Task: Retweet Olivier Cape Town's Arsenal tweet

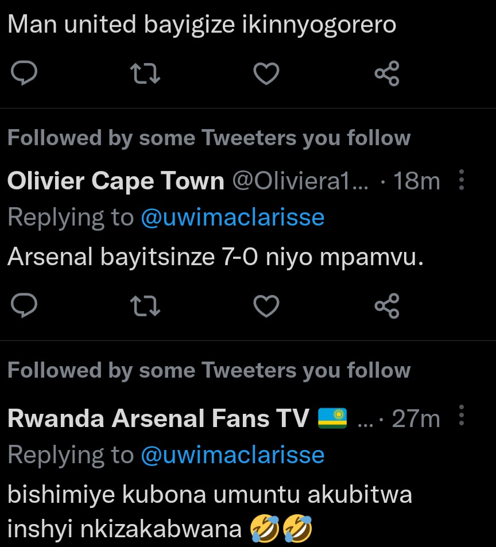Action: [146, 306]
